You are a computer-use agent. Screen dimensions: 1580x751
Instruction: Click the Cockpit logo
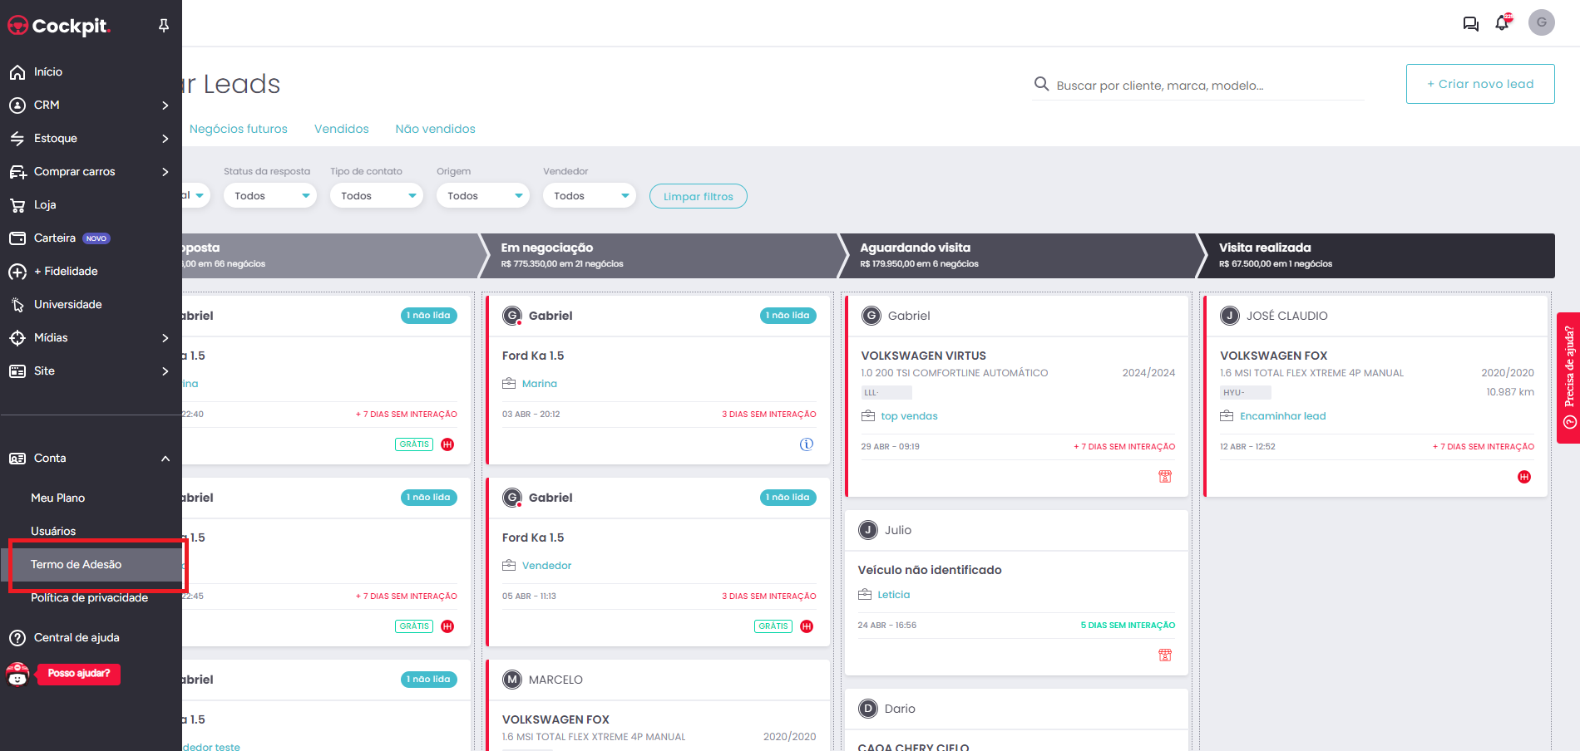58,26
